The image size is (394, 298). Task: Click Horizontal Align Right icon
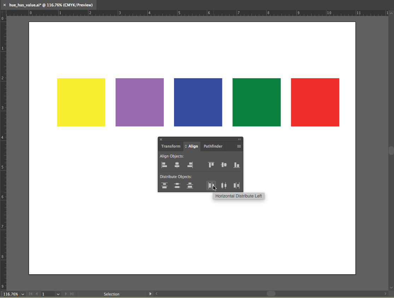pyautogui.click(x=190, y=165)
